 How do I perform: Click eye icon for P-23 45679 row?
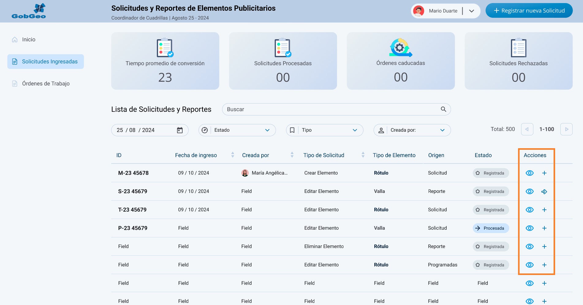[x=529, y=228]
